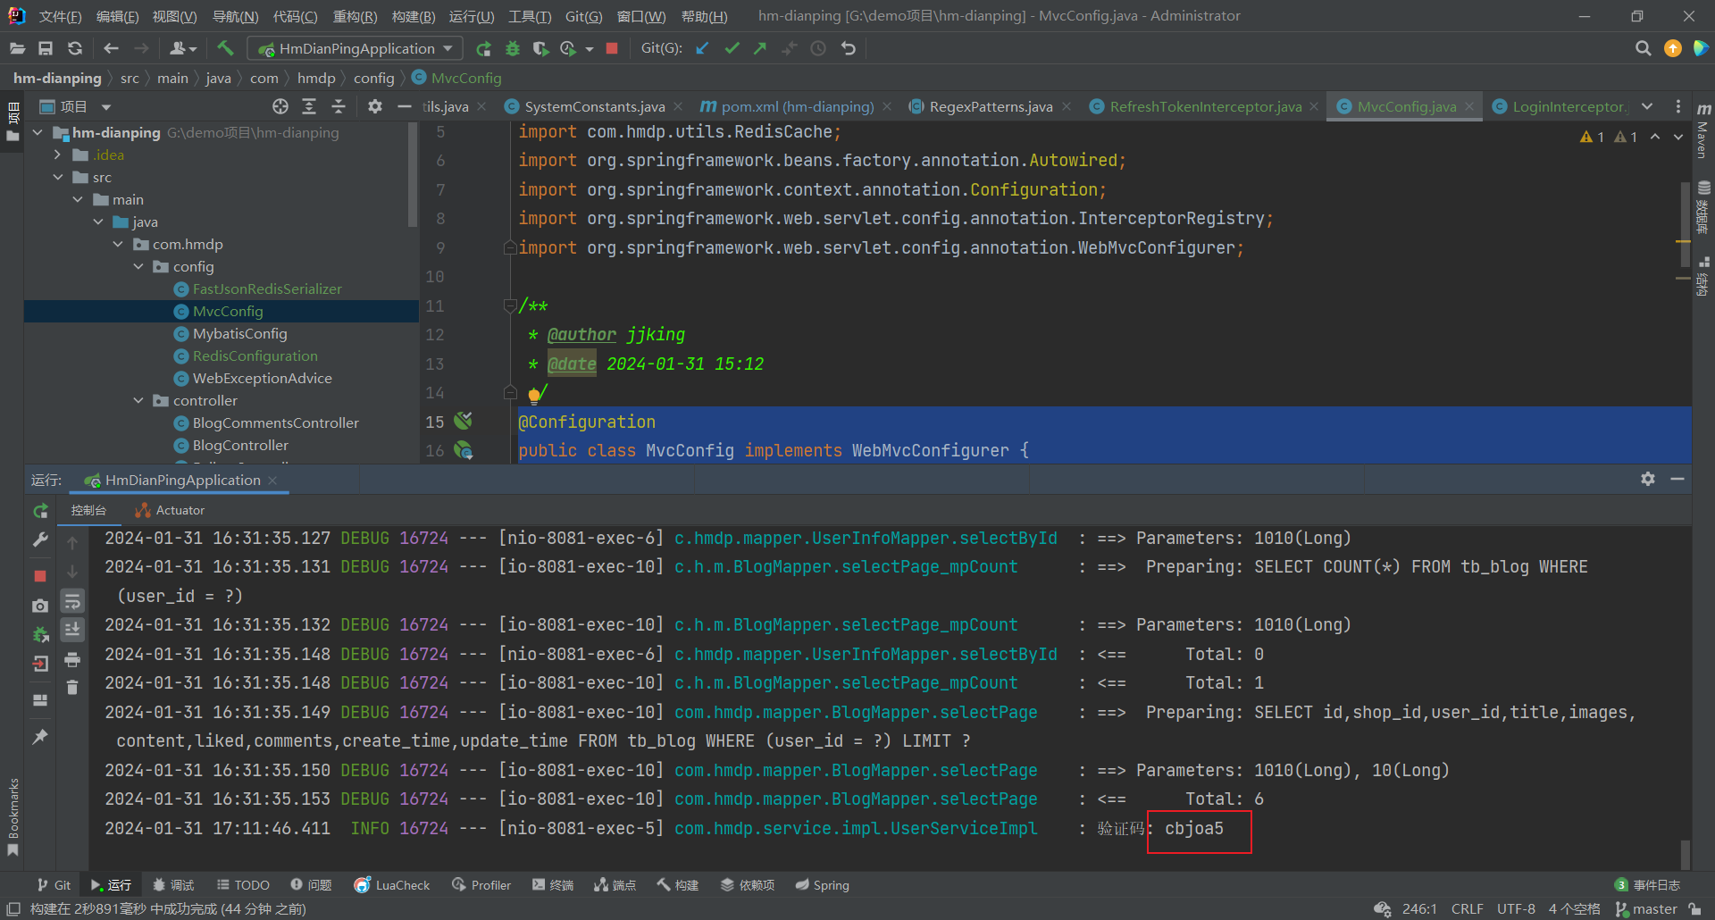Open MybatisConfig in project tree
The height and width of the screenshot is (920, 1715).
239,333
